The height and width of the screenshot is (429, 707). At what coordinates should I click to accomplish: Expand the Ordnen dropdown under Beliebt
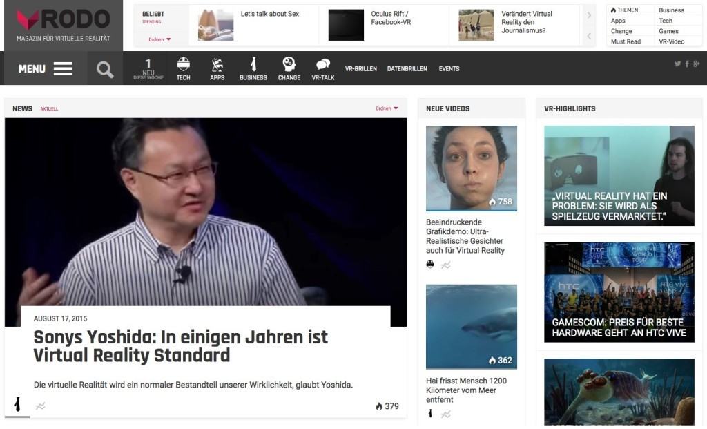tap(159, 39)
